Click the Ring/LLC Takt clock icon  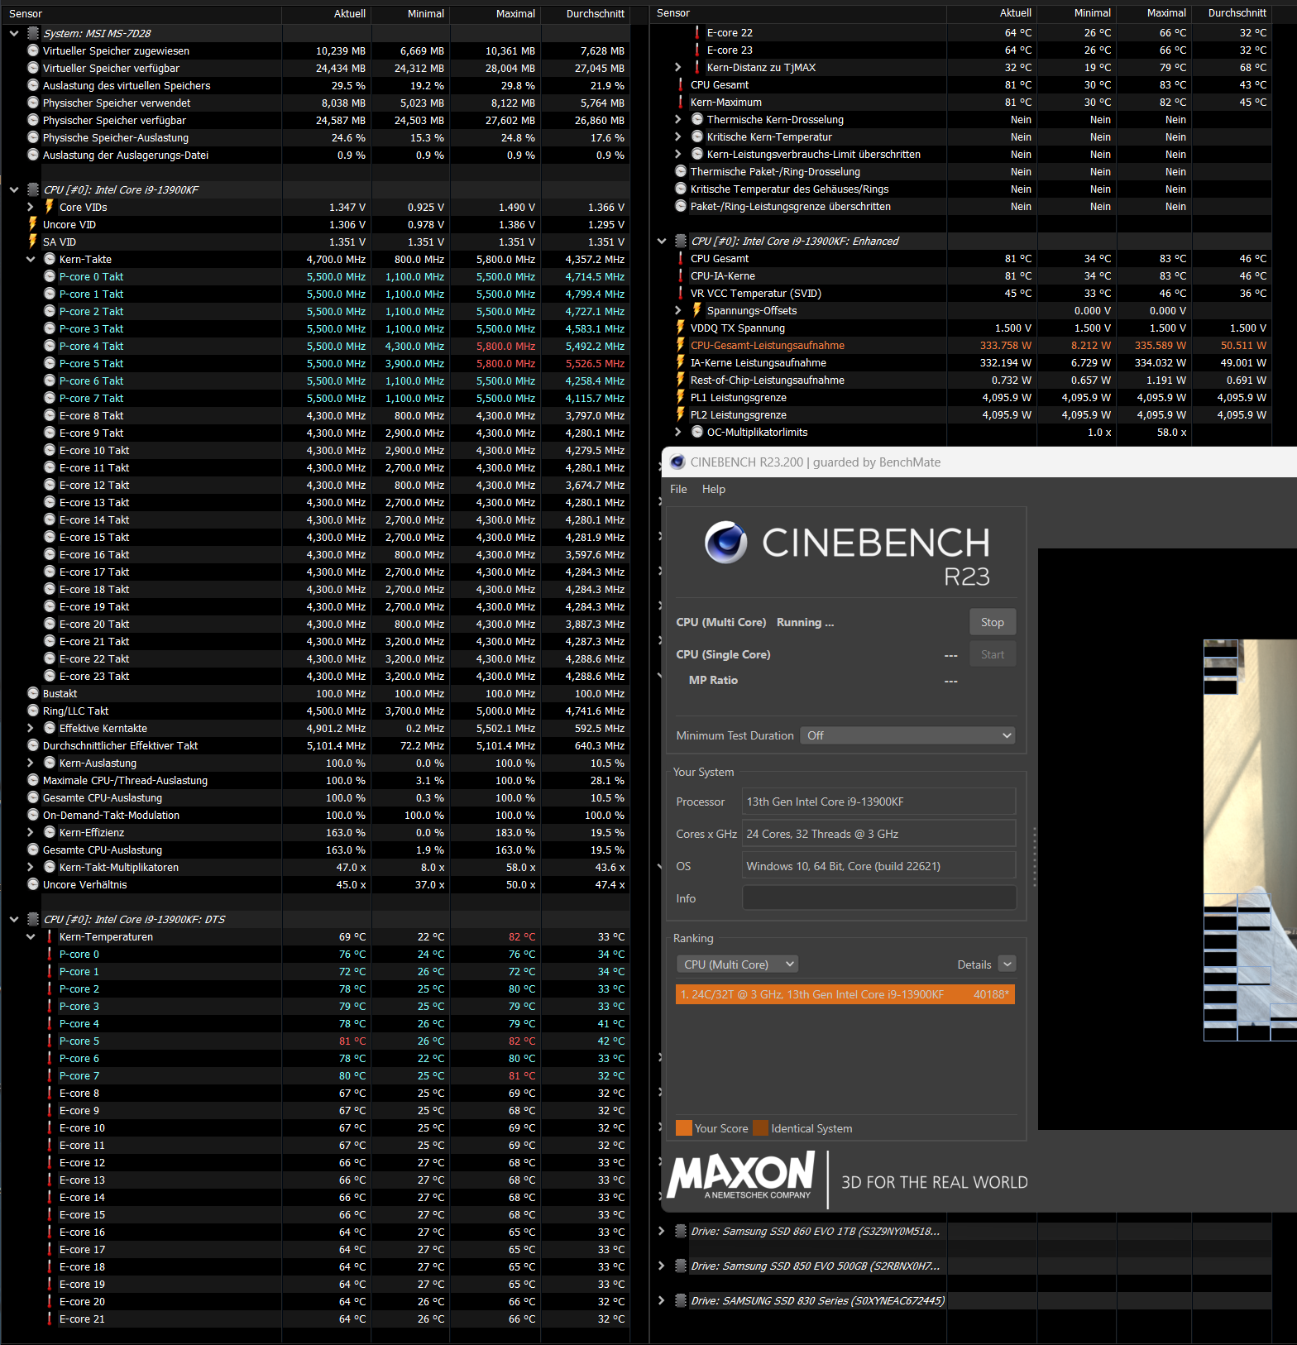33,711
